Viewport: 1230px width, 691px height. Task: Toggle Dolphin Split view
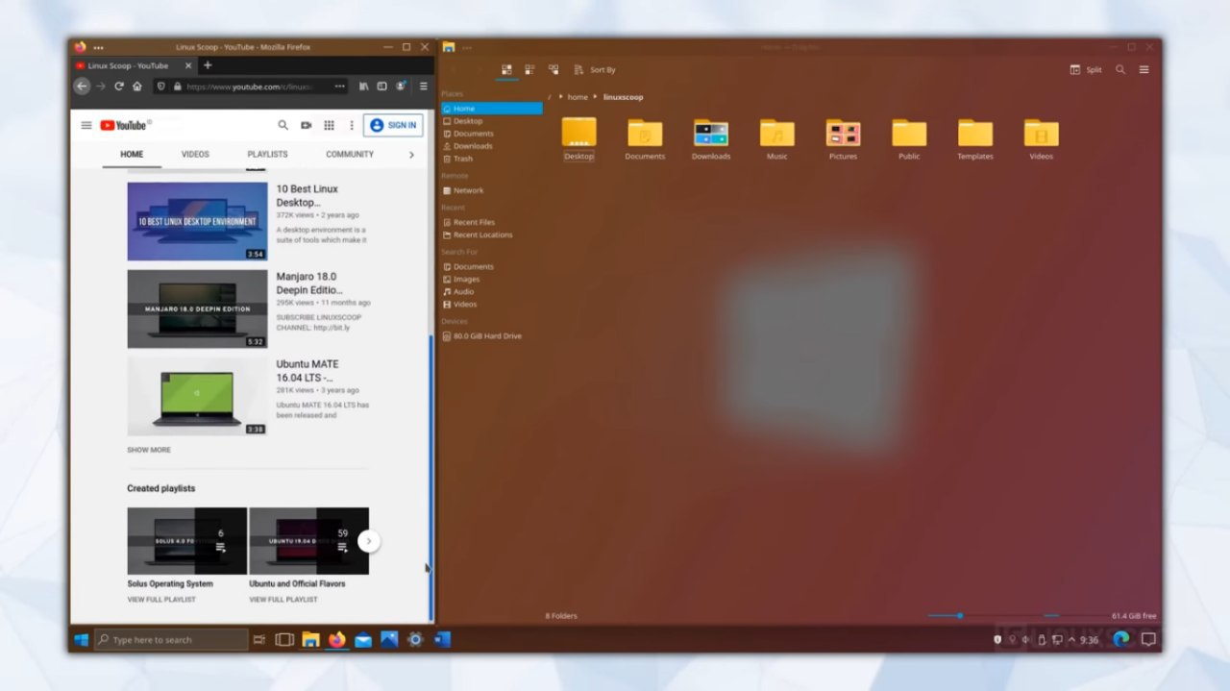(1086, 70)
